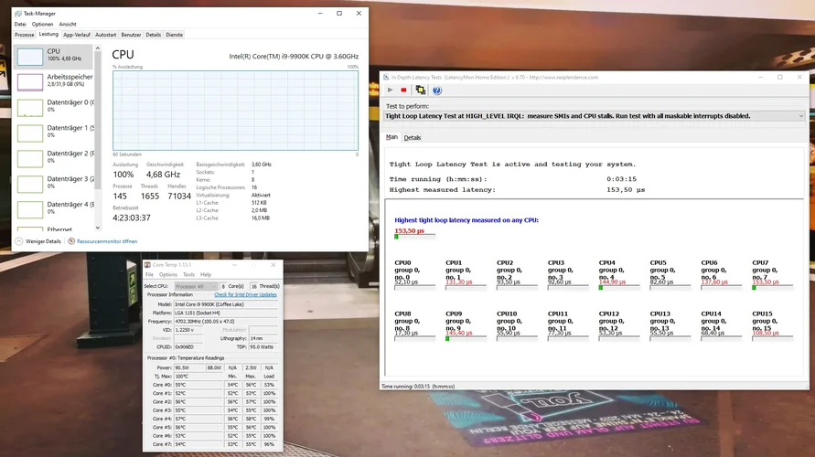Click the 'Ressourcenmonitor öffnen' link
Image resolution: width=815 pixels, height=457 pixels.
pyautogui.click(x=106, y=241)
